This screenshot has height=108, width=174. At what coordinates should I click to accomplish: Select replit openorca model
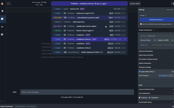coord(89,22)
